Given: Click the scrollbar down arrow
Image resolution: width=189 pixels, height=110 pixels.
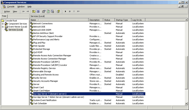Looking at the screenshot, I should [x=186, y=103].
